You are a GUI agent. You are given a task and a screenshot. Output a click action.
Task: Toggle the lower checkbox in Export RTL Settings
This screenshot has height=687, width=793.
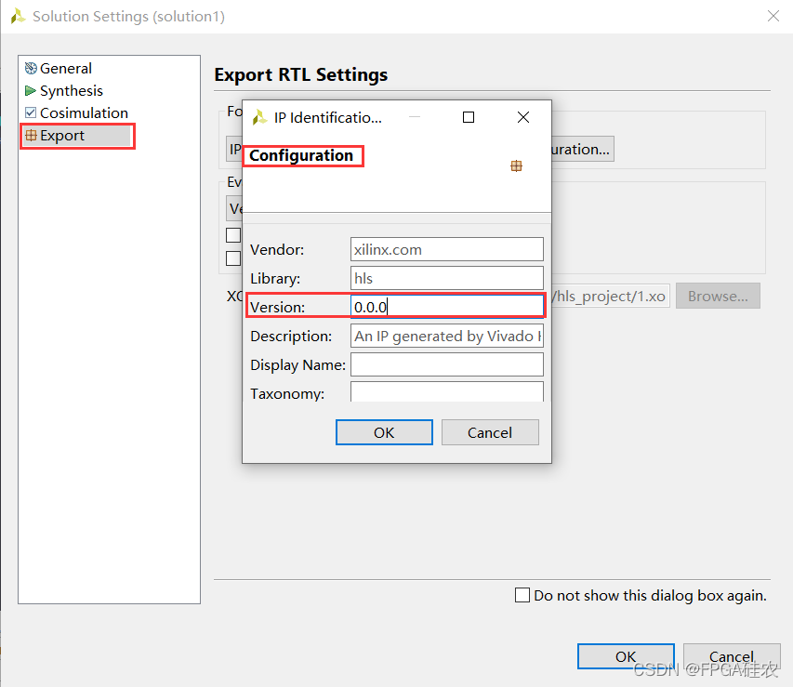tap(233, 258)
